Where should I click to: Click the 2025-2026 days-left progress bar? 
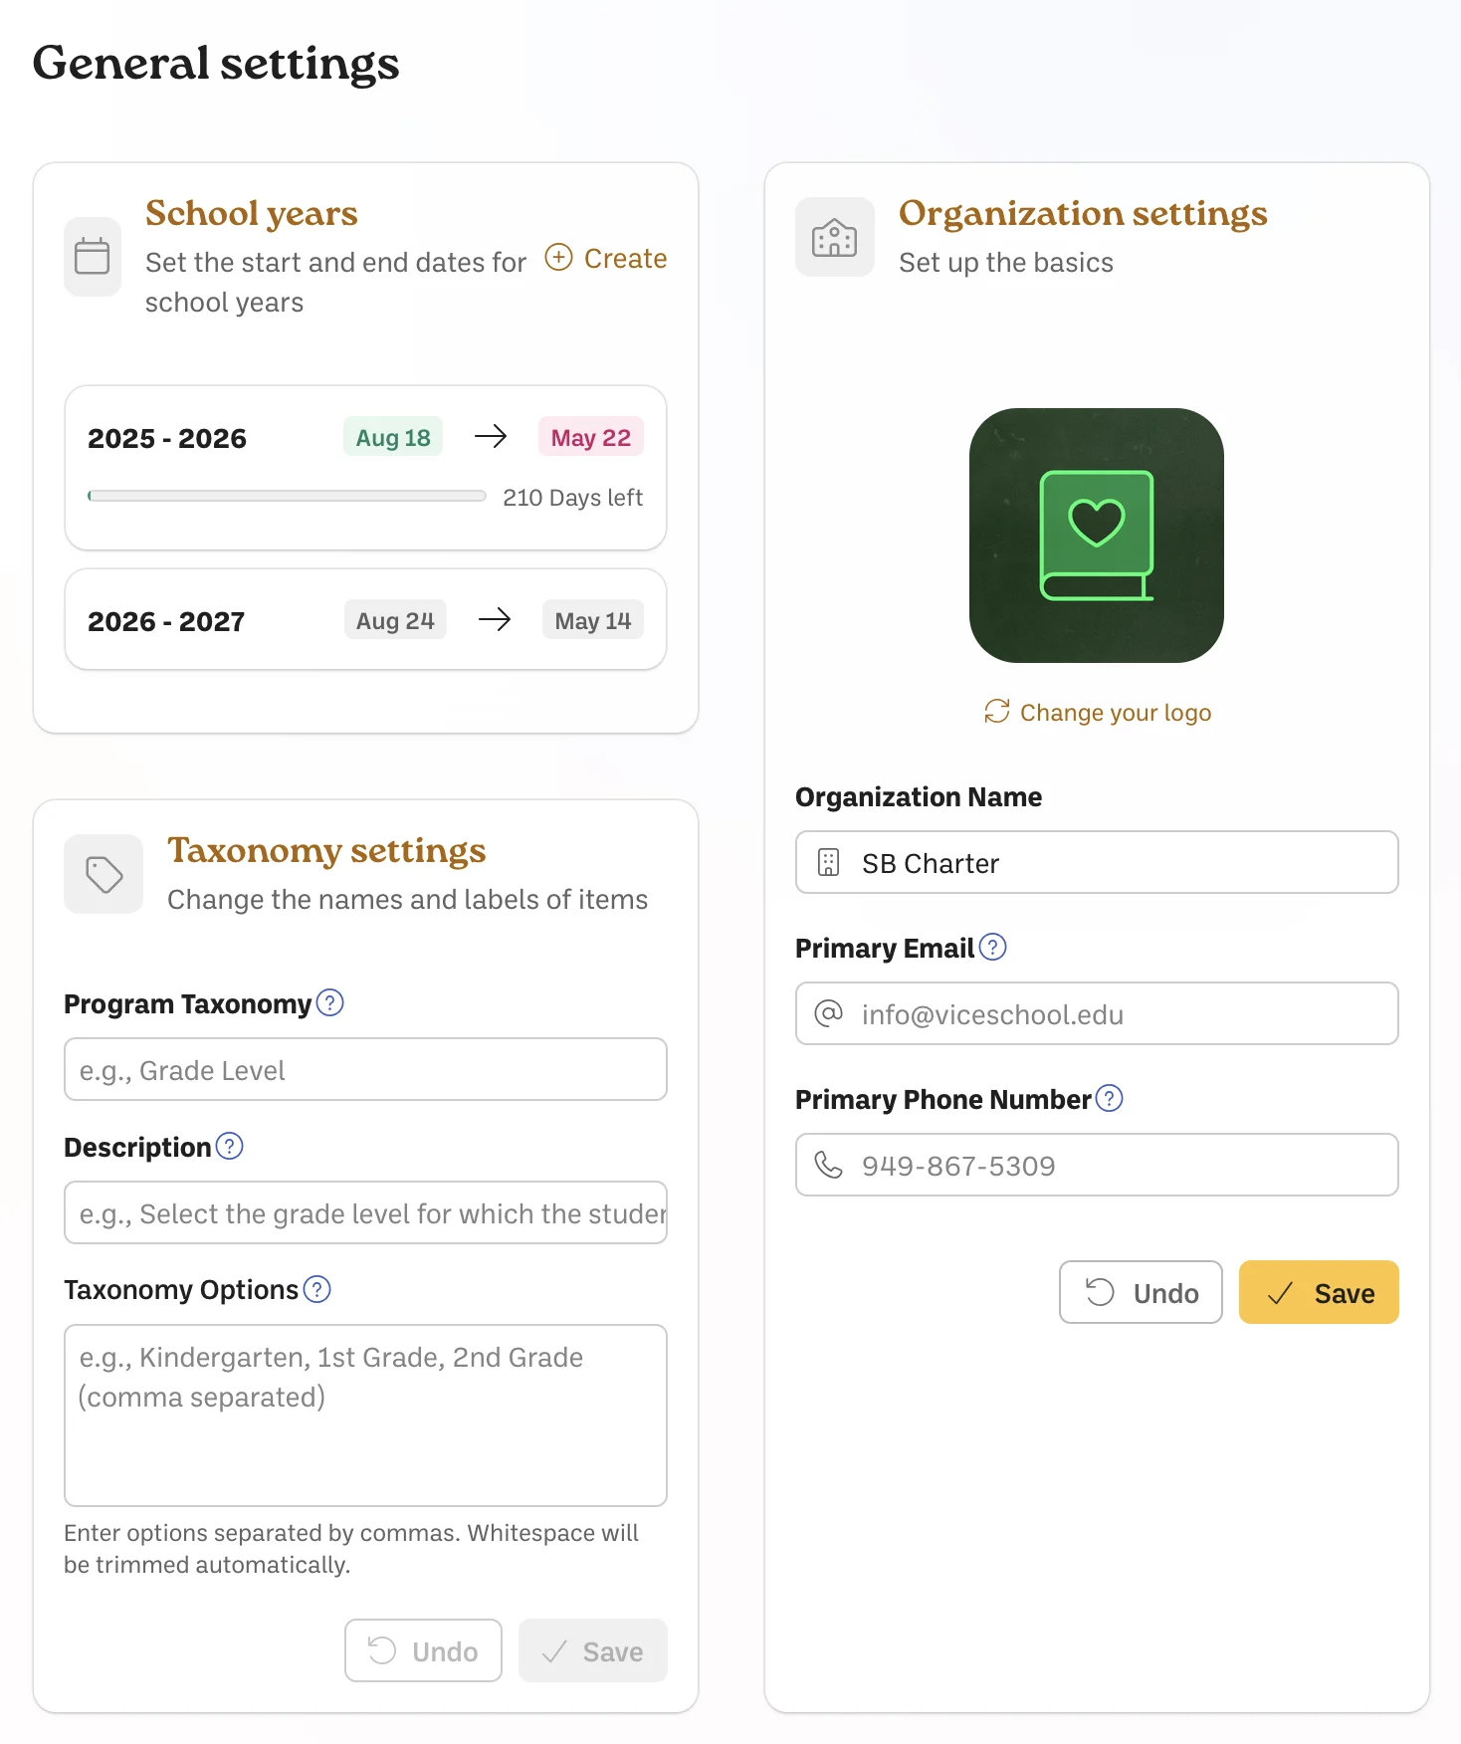click(x=287, y=496)
